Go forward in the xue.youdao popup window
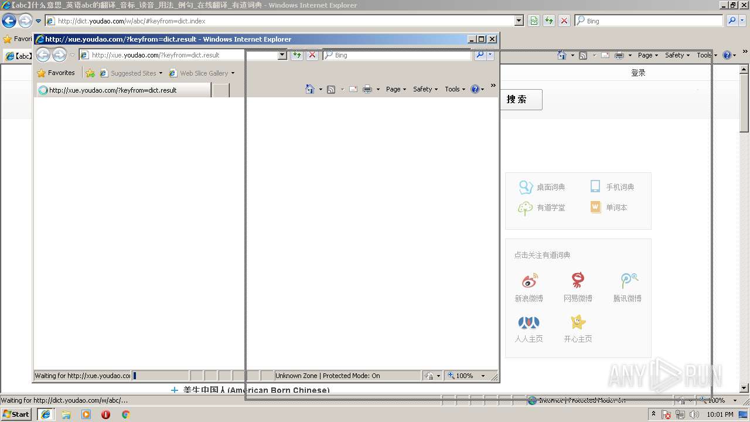Screen dimensions: 750x422 coord(59,55)
